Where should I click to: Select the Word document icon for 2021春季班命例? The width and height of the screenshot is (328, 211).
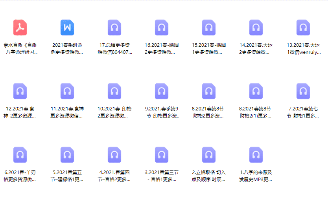click(x=67, y=28)
